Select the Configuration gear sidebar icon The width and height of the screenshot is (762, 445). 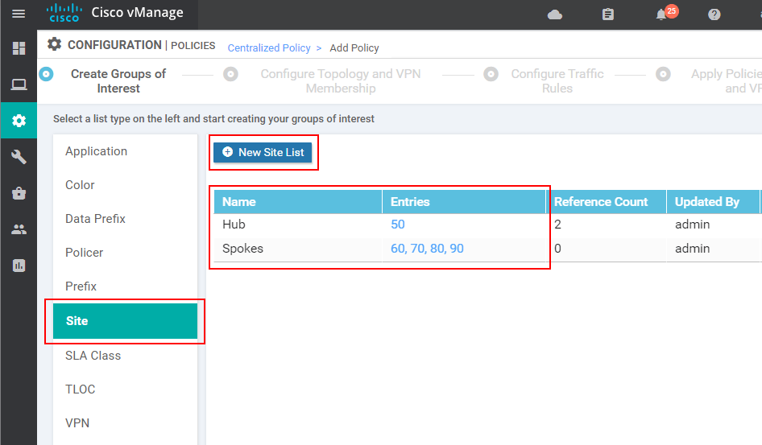[19, 121]
